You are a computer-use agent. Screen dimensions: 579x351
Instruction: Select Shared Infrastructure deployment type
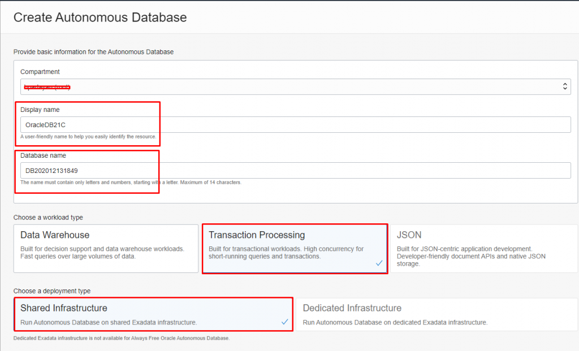(x=154, y=314)
